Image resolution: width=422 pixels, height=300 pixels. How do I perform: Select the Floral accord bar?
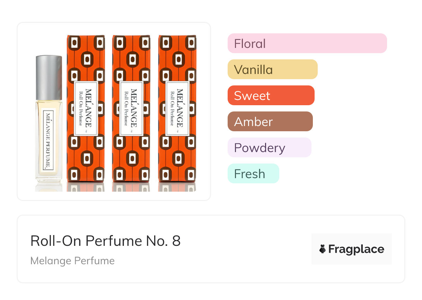click(307, 43)
